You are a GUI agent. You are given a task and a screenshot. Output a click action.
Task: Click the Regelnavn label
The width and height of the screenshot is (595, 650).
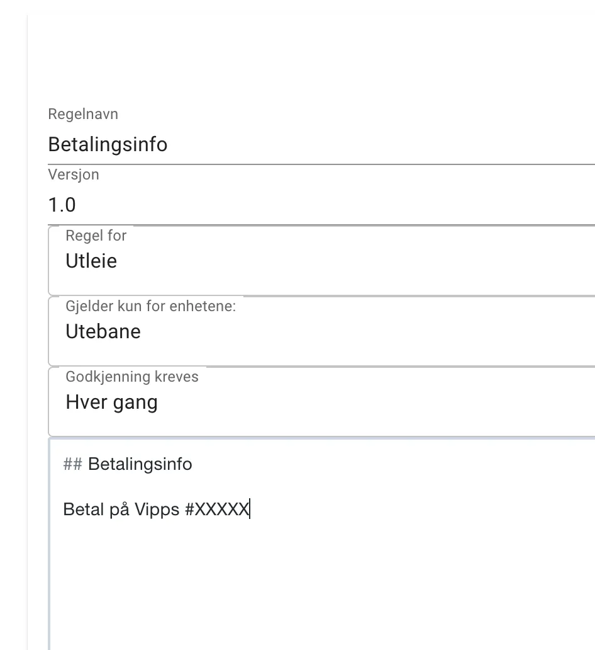pyautogui.click(x=83, y=115)
